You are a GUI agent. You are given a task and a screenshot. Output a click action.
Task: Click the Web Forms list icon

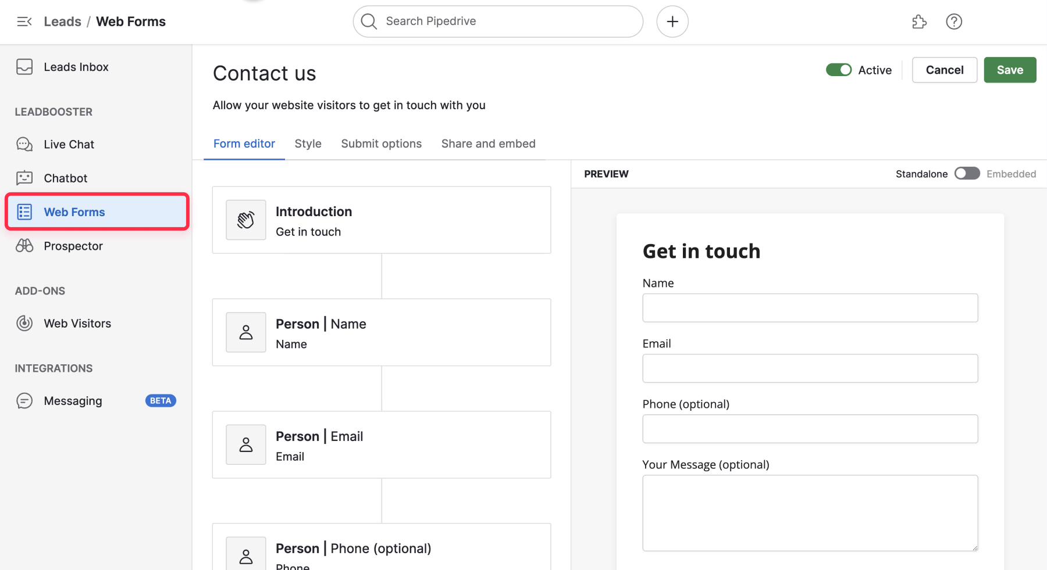pyautogui.click(x=24, y=212)
